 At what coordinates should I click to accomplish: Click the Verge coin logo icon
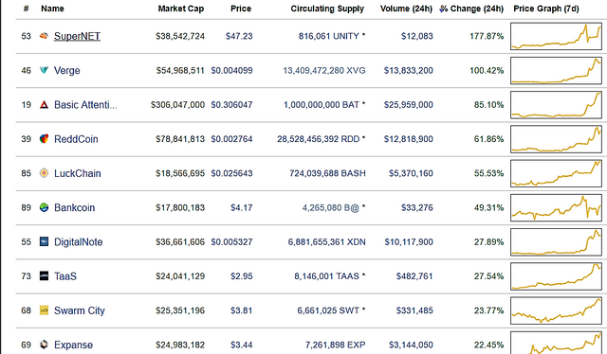pyautogui.click(x=45, y=70)
